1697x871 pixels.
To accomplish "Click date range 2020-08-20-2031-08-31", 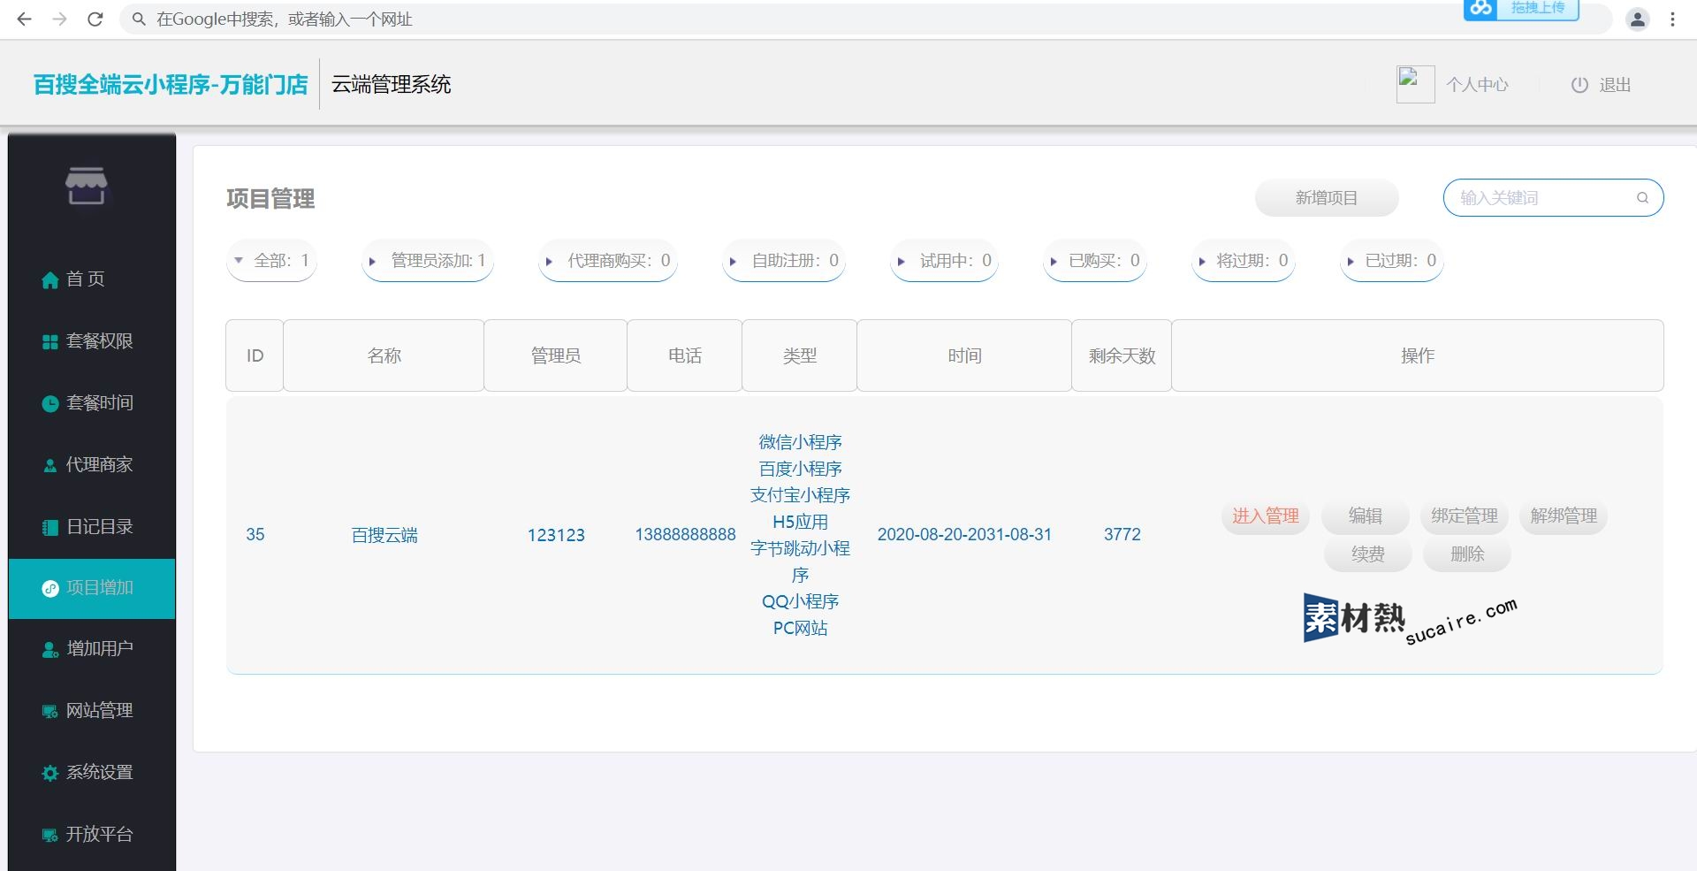I will (x=964, y=535).
